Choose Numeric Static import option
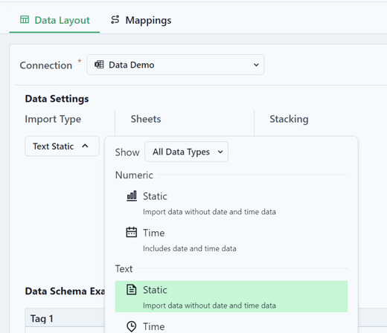387x333 pixels. coord(231,203)
